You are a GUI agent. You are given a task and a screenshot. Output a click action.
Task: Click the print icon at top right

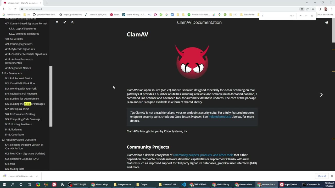tap(327, 22)
